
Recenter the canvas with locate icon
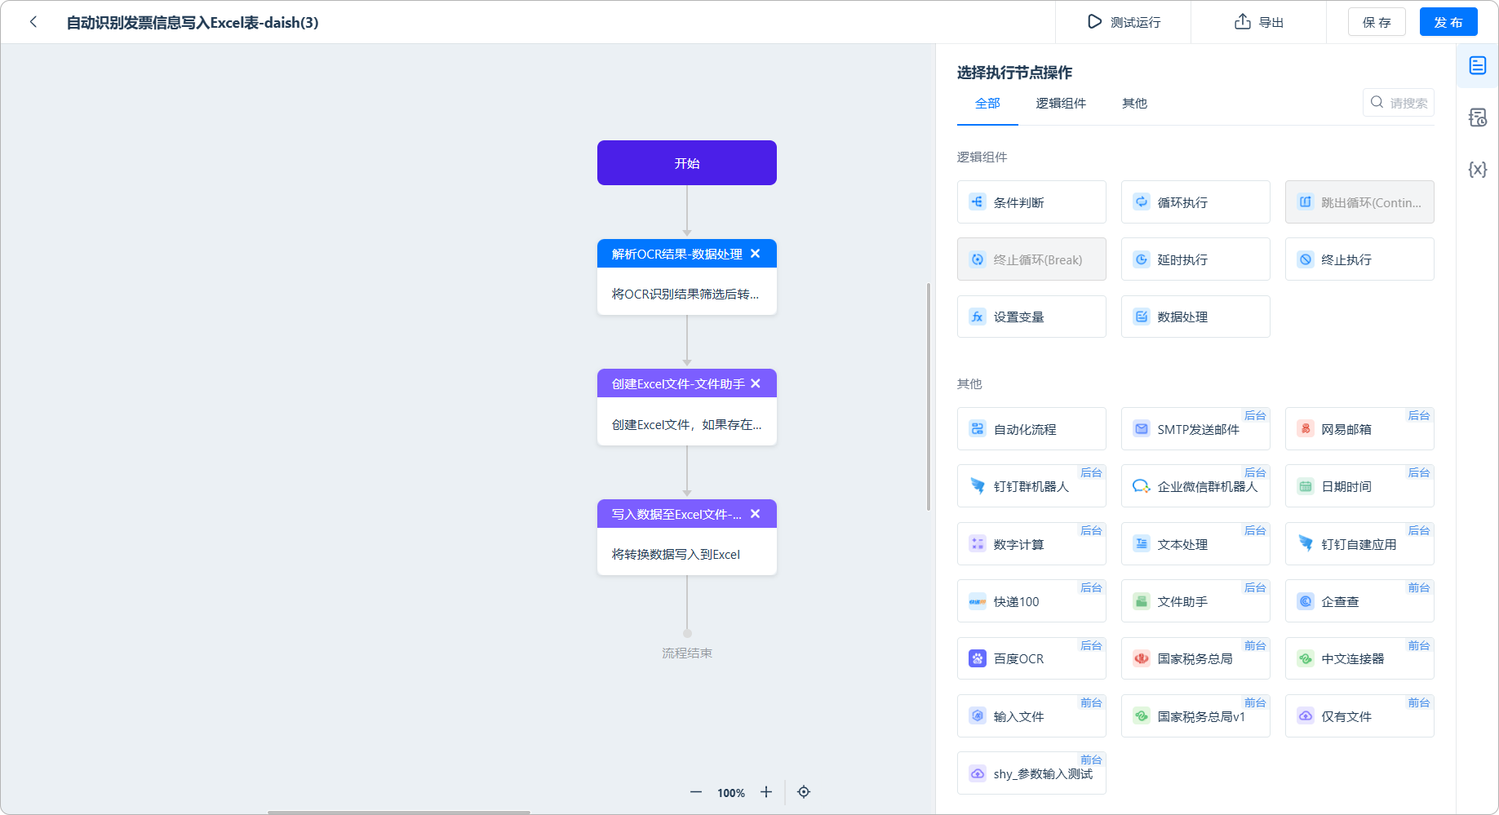click(x=804, y=792)
